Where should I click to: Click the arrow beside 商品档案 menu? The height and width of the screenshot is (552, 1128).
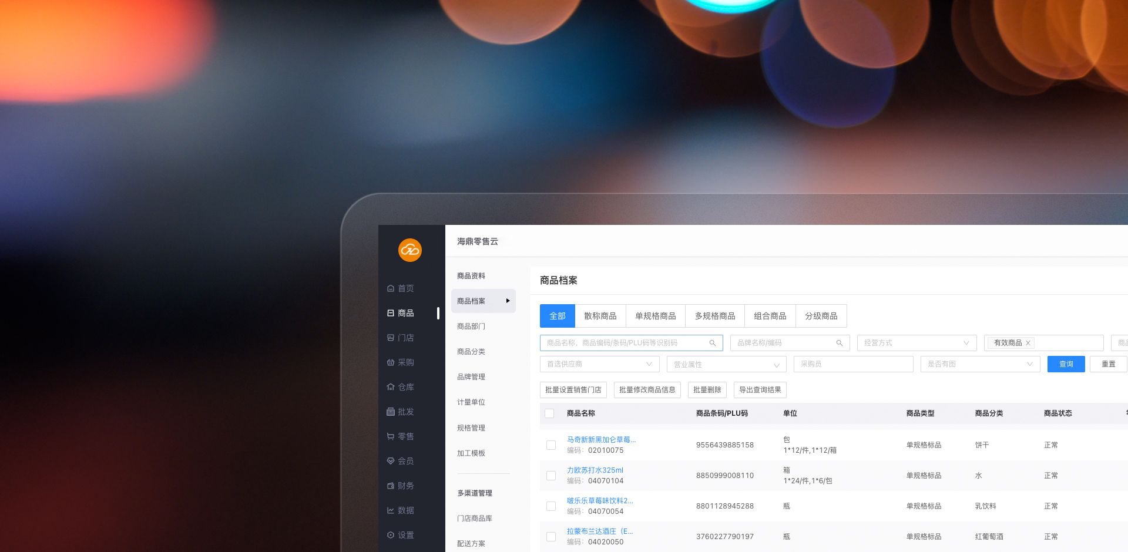coord(508,301)
